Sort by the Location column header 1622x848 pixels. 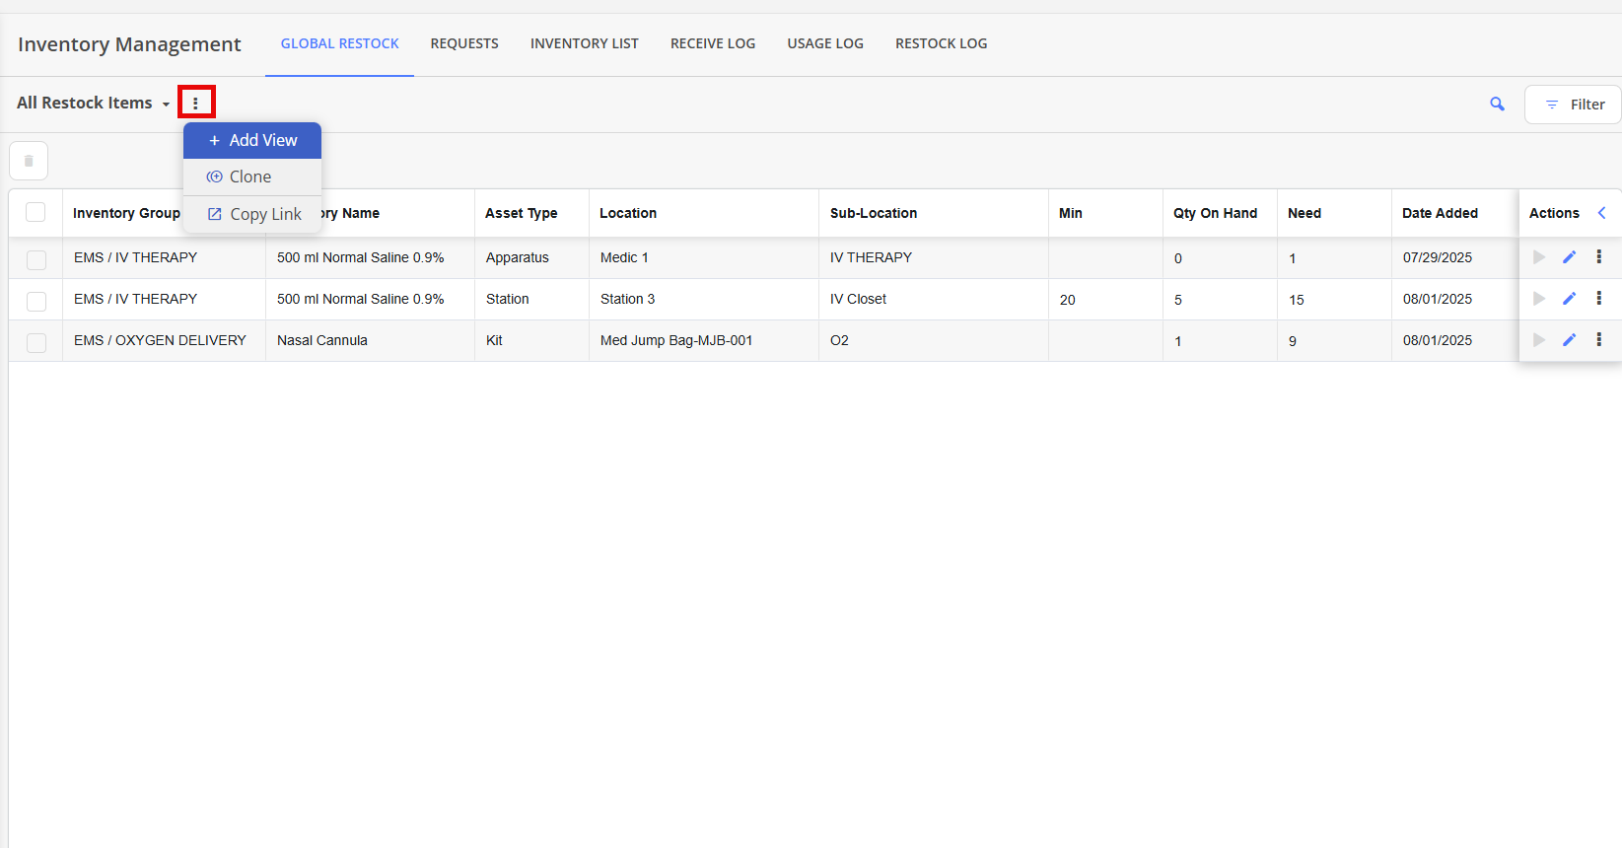(x=628, y=213)
